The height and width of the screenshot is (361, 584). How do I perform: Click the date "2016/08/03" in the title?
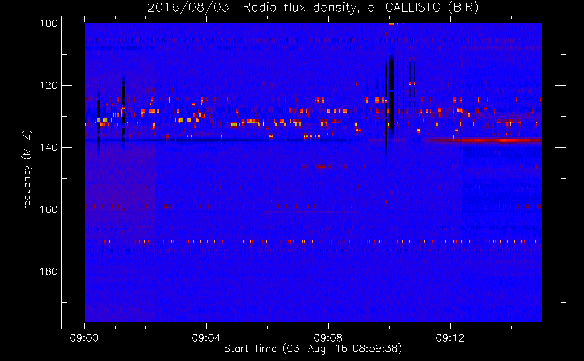click(x=188, y=8)
